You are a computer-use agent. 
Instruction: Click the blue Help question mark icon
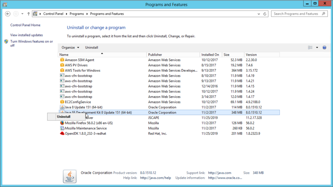click(x=324, y=47)
